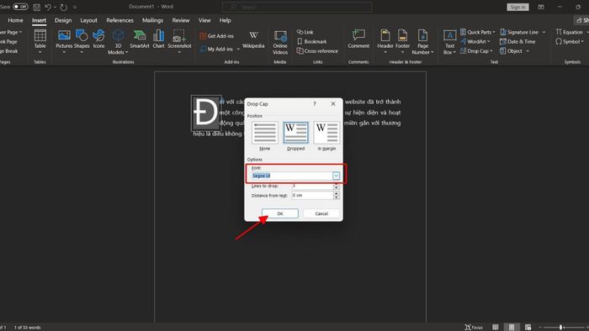Insert Icons from the ribbon
This screenshot has width=589, height=331.
coord(98,39)
